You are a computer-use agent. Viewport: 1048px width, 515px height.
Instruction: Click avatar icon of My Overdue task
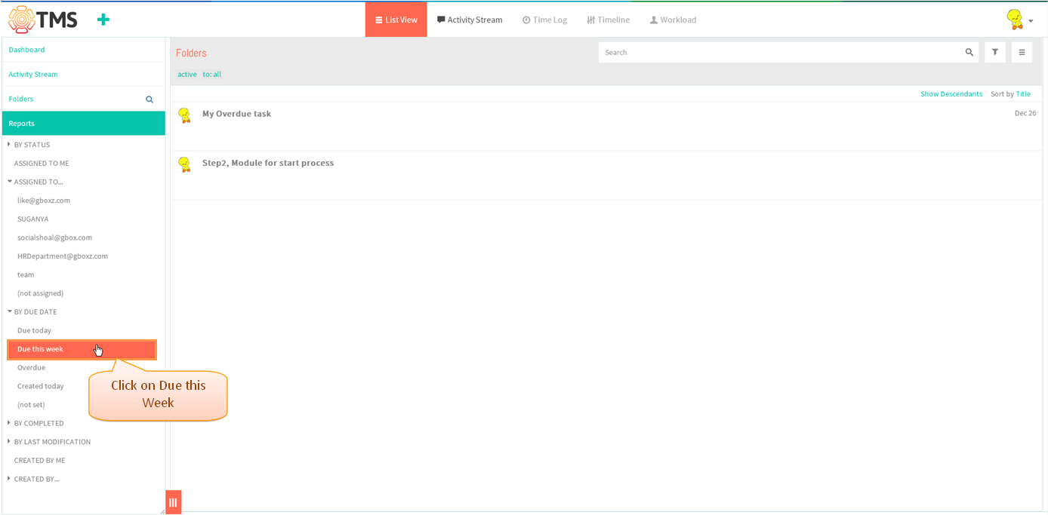[x=184, y=115]
